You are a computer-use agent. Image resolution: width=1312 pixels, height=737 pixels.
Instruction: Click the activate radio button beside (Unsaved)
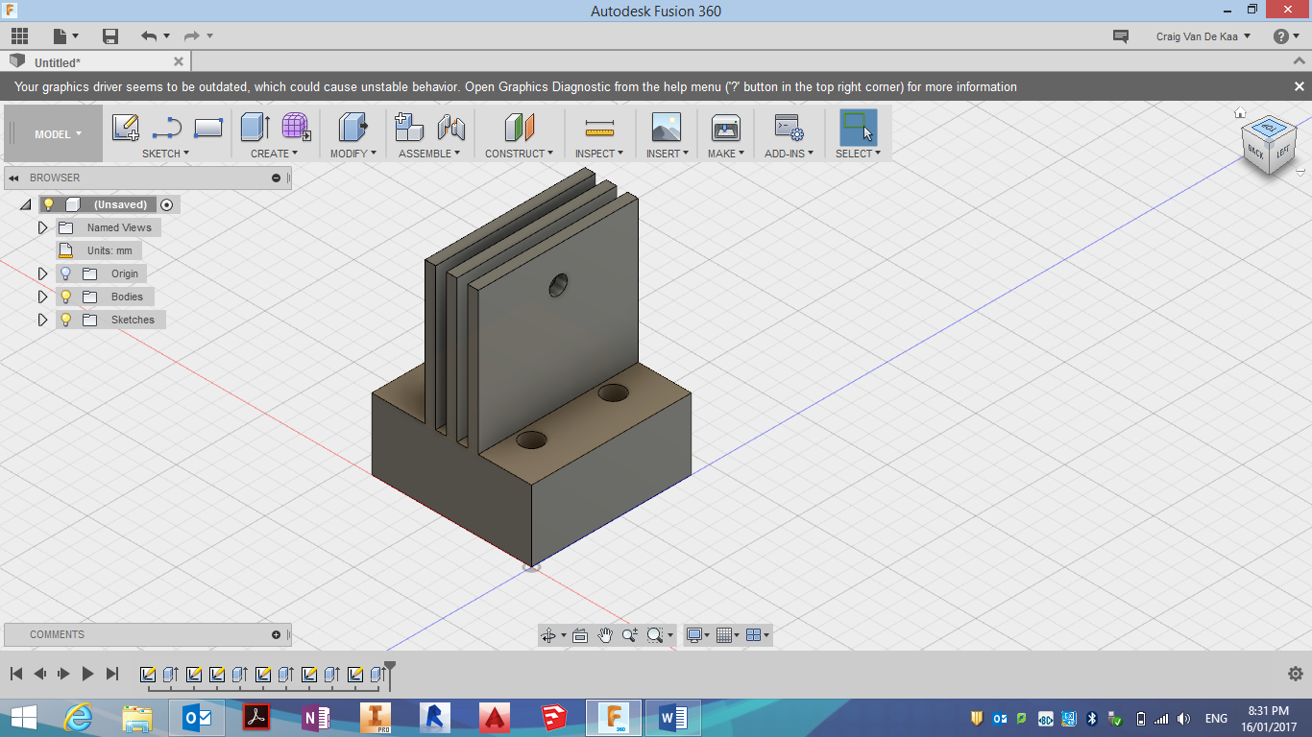[167, 204]
